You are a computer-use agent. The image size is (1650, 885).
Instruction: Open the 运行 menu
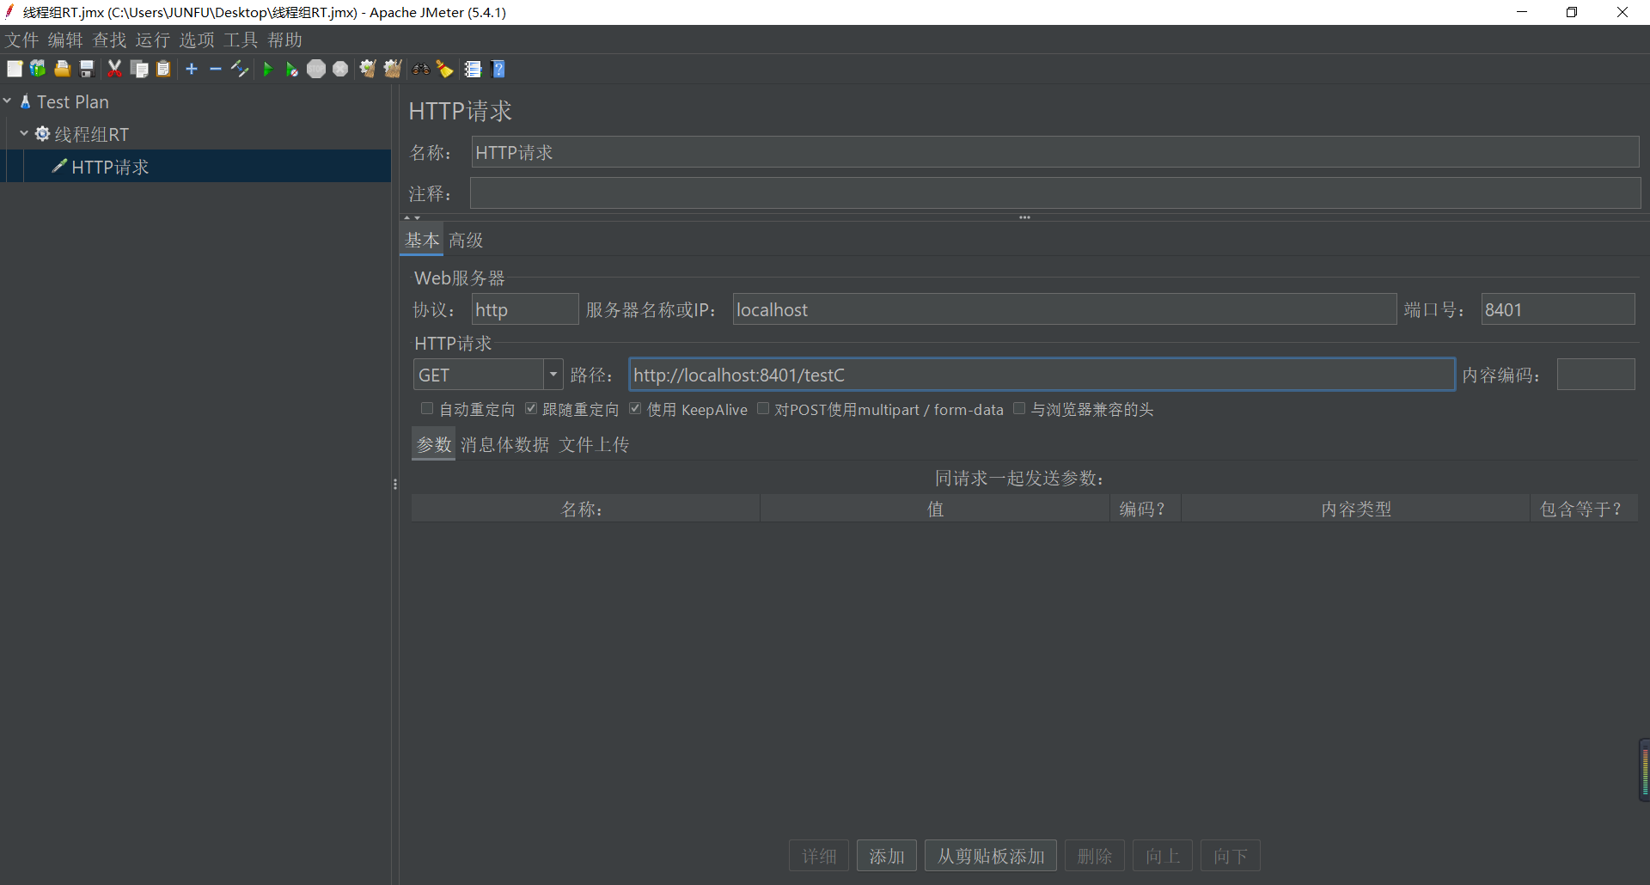click(152, 40)
